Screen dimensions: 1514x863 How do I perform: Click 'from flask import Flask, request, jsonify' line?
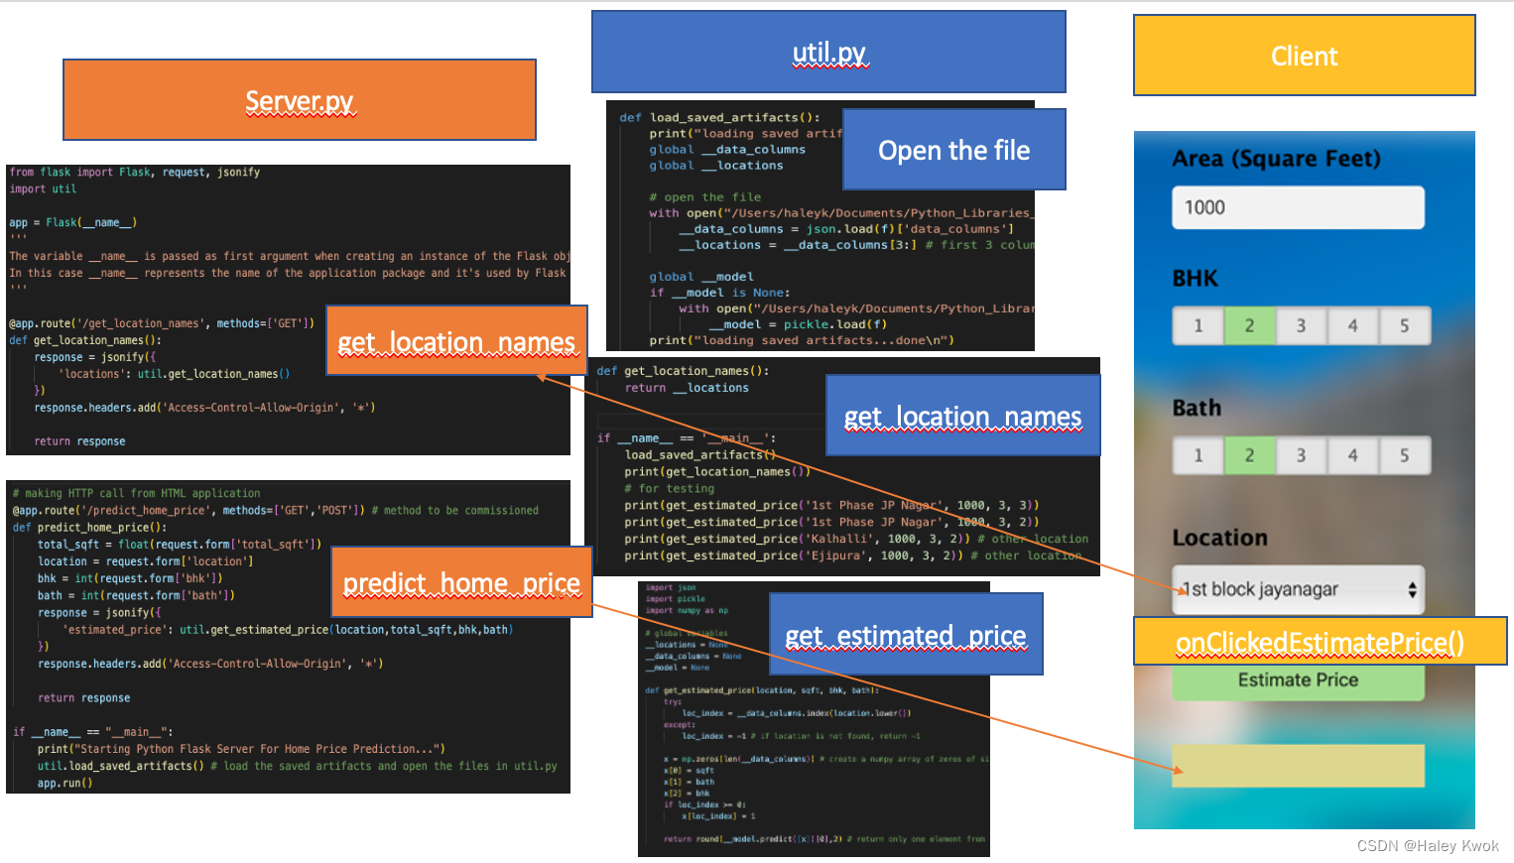135,172
